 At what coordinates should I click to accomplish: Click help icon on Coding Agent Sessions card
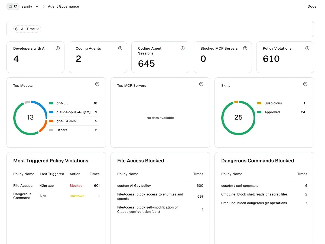click(183, 48)
